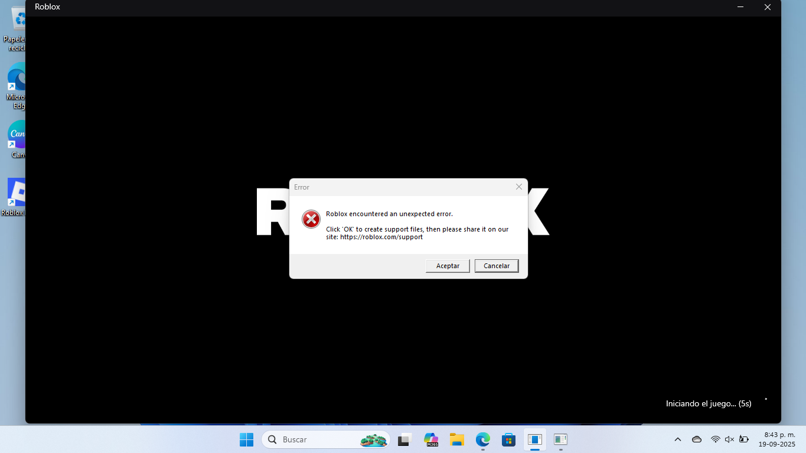Click the muted volume tray icon
Viewport: 806px width, 453px height.
pyautogui.click(x=729, y=439)
